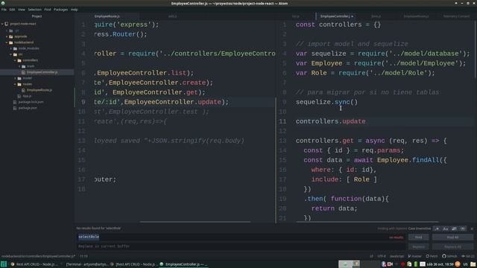This screenshot has height=268, width=477.
Task: Open the clock showing 18:59
Action: point(440,264)
